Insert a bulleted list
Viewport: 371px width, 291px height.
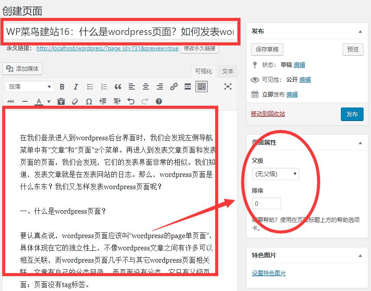(x=90, y=87)
